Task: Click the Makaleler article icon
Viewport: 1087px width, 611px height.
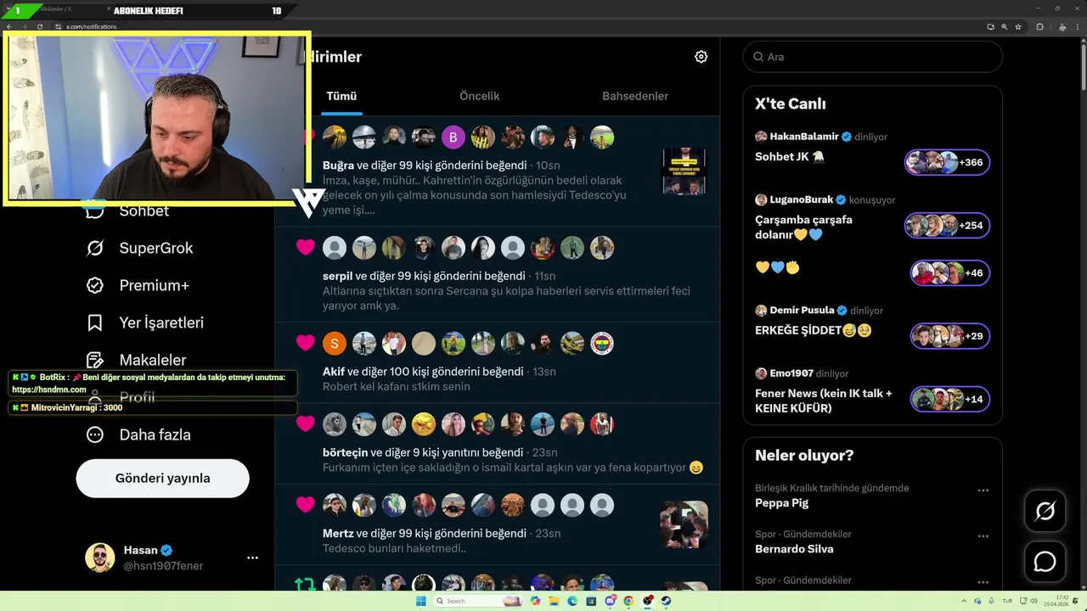Action: point(95,360)
